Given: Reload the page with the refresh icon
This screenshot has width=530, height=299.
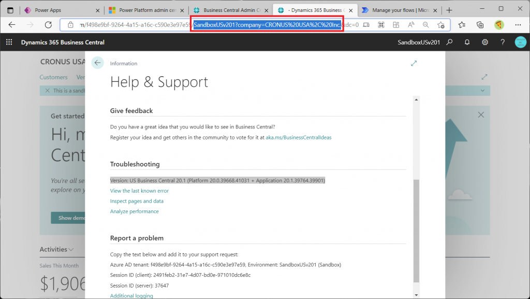Looking at the screenshot, I should pyautogui.click(x=48, y=25).
